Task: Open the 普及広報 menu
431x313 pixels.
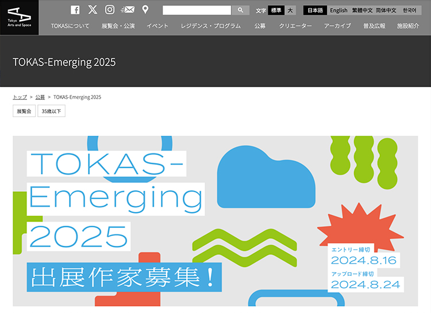Action: 374,26
